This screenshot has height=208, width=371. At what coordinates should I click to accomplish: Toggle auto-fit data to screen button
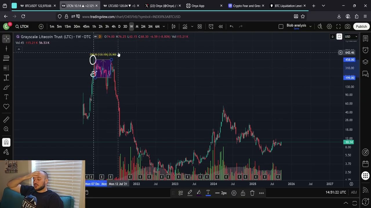tap(339, 37)
